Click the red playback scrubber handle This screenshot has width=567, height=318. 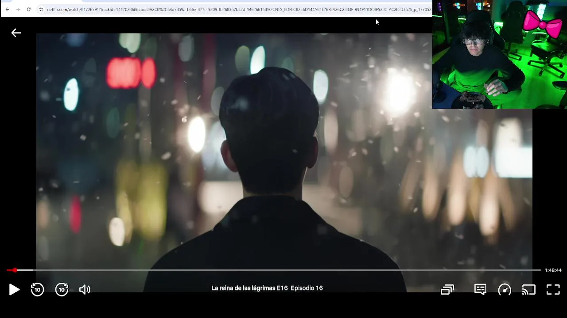tap(15, 270)
